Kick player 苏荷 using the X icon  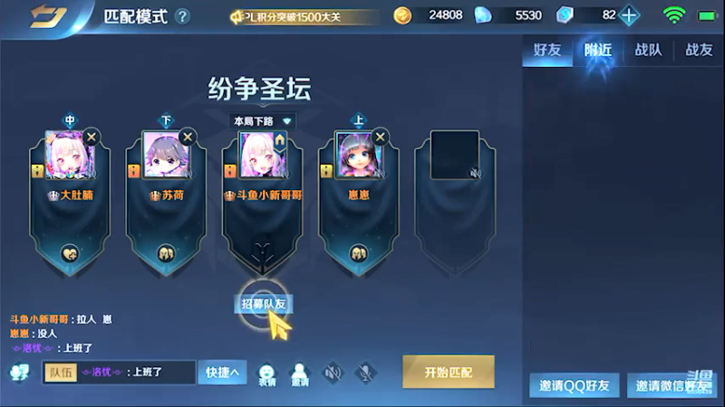click(188, 137)
